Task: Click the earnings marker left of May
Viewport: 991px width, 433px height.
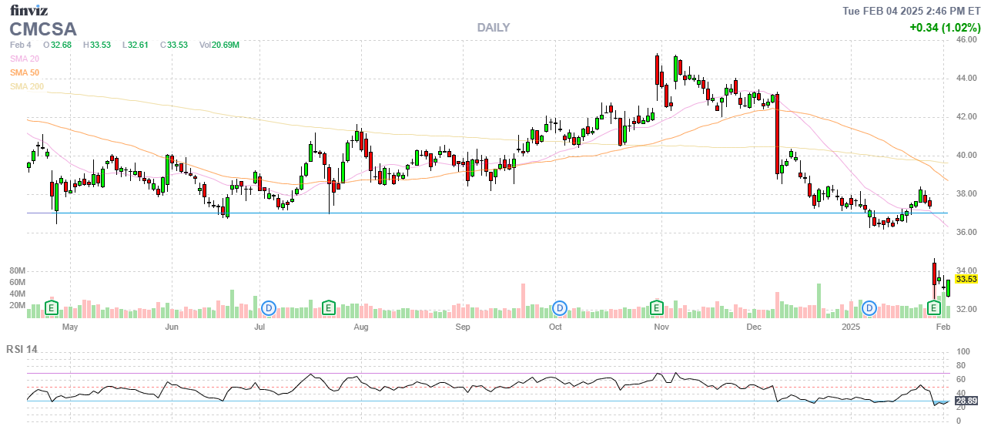Action: pos(52,308)
